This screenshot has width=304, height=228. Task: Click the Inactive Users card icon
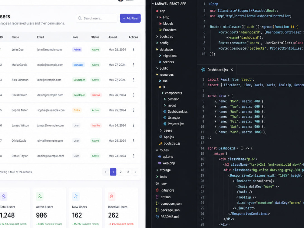pos(112,196)
